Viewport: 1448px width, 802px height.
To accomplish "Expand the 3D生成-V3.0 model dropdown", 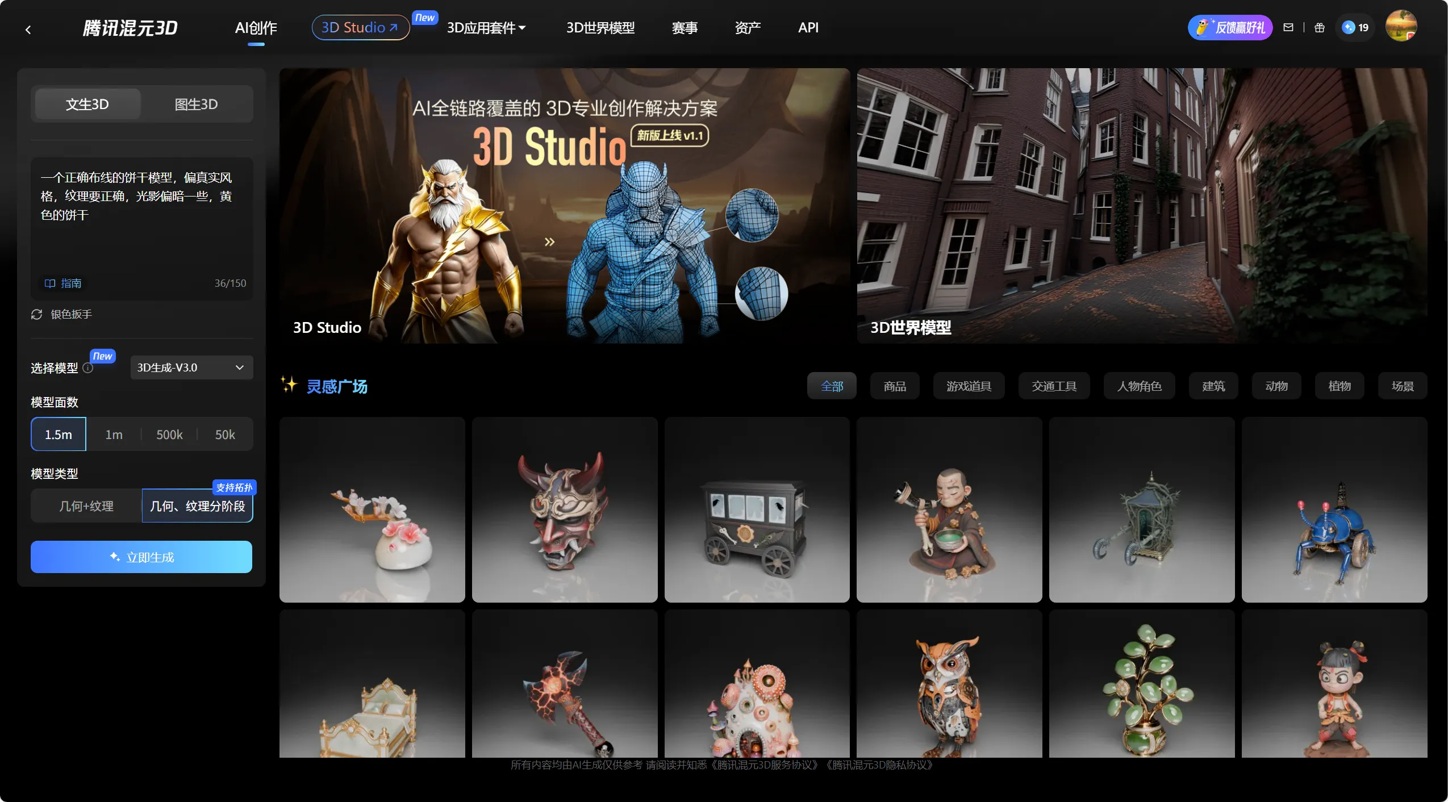I will coord(191,367).
